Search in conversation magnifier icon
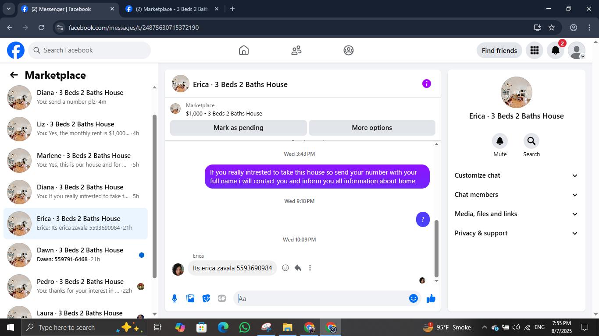This screenshot has width=599, height=336. (x=531, y=141)
